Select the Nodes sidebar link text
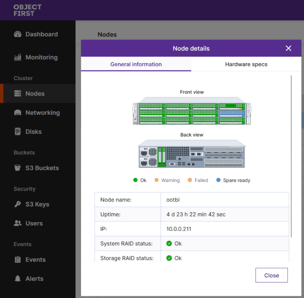The image size is (304, 298). click(x=35, y=93)
